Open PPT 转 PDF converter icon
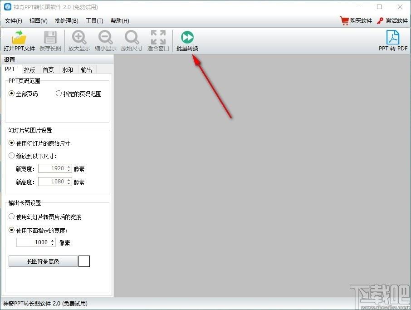411x310 pixels. pos(393,37)
